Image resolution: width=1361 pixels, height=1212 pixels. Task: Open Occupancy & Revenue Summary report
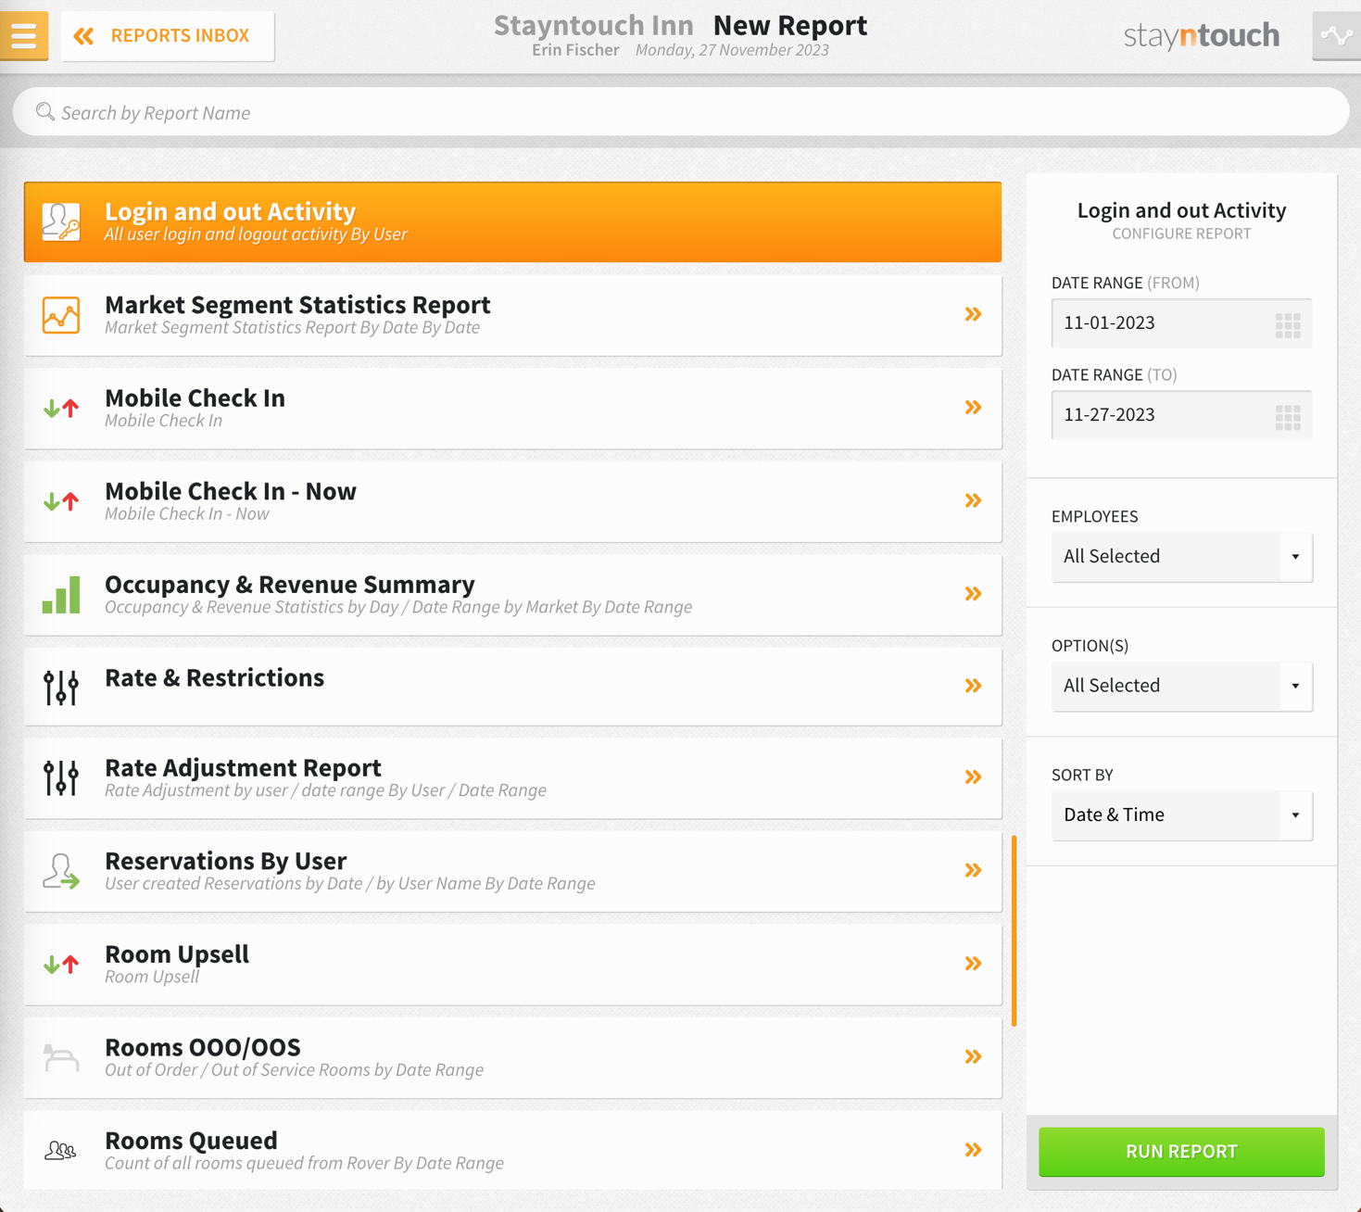512,595
